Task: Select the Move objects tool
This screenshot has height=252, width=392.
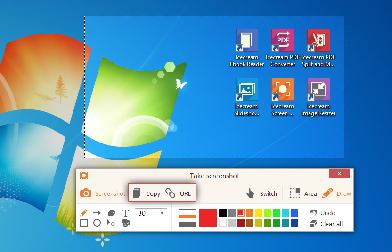Action: pos(111,223)
